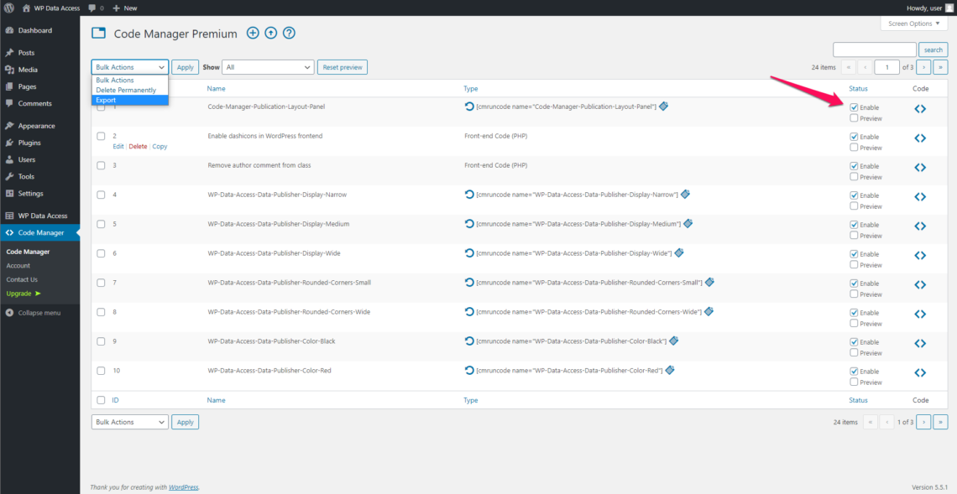Open the bottom Bulk Actions dropdown
Screen dimensions: 957x494
129,422
